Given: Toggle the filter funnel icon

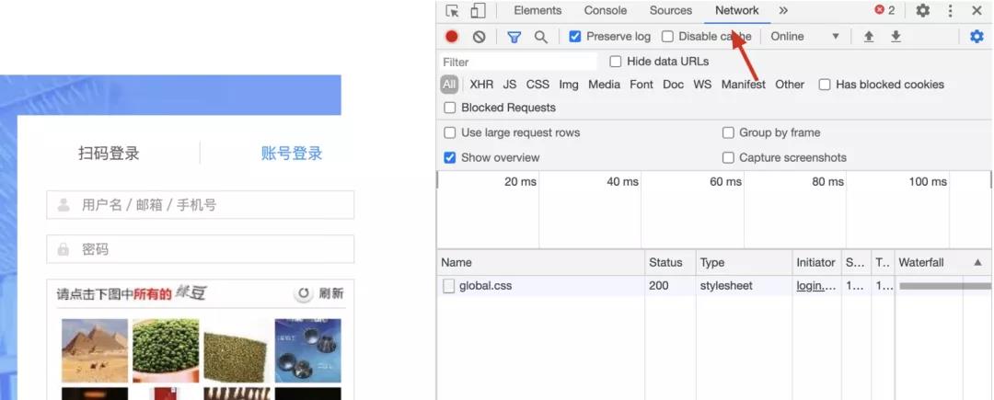Looking at the screenshot, I should click(x=514, y=37).
